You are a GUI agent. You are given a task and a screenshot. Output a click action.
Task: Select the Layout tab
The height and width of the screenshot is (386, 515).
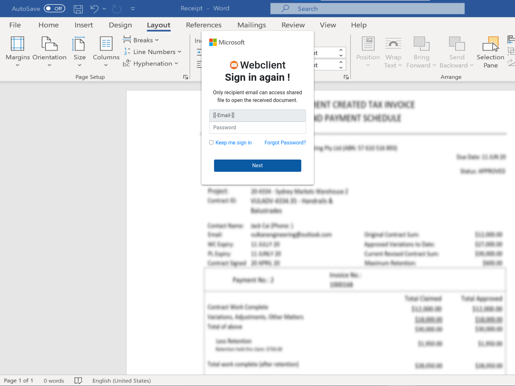(x=159, y=25)
